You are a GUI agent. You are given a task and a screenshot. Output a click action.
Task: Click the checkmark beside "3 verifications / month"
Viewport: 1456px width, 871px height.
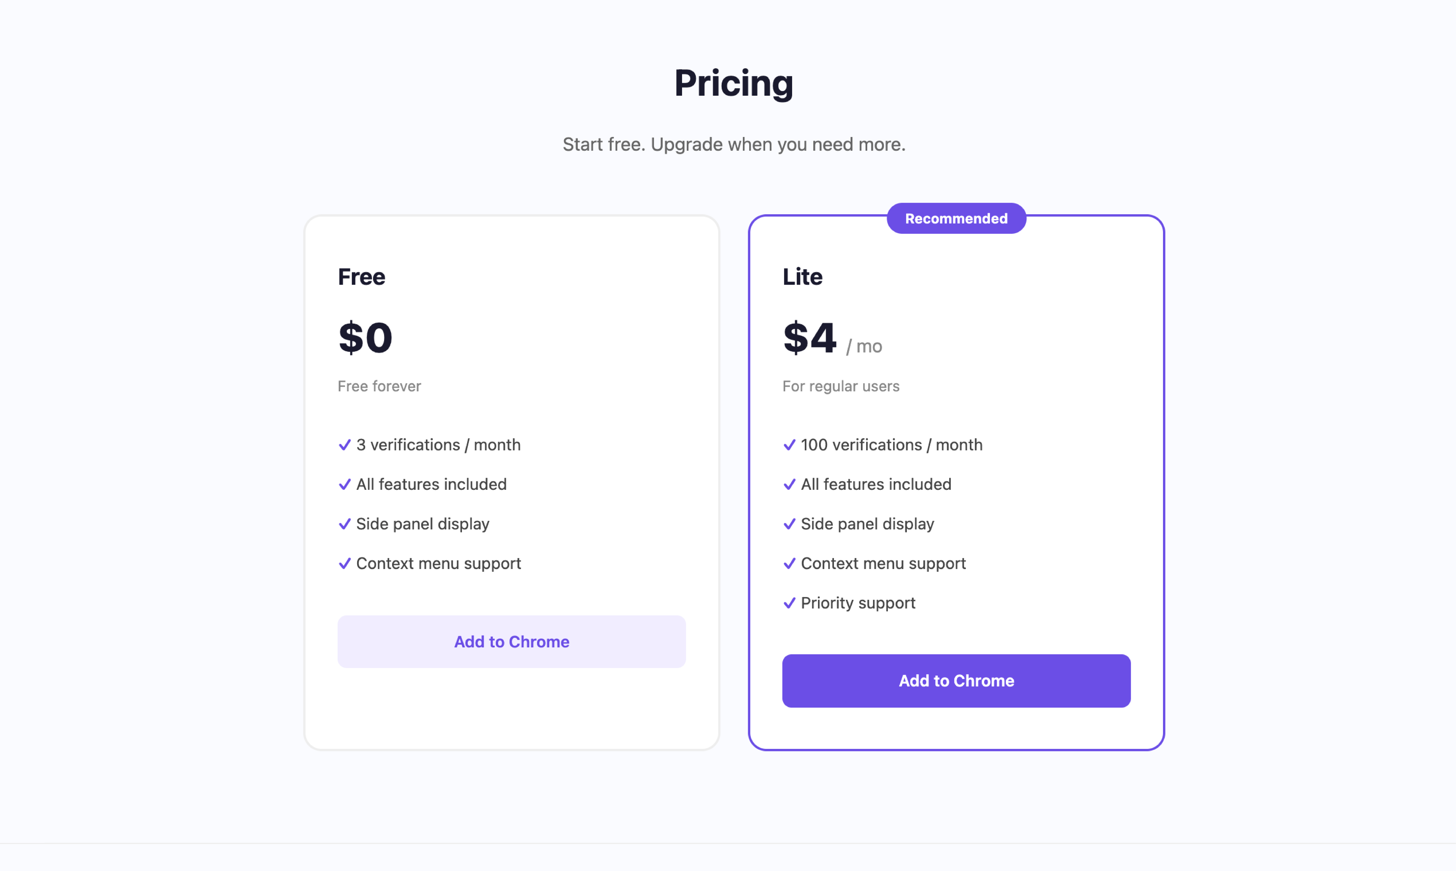pos(345,445)
